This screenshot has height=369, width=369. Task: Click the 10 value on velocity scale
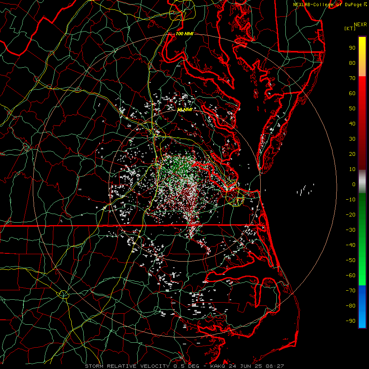pyautogui.click(x=352, y=169)
